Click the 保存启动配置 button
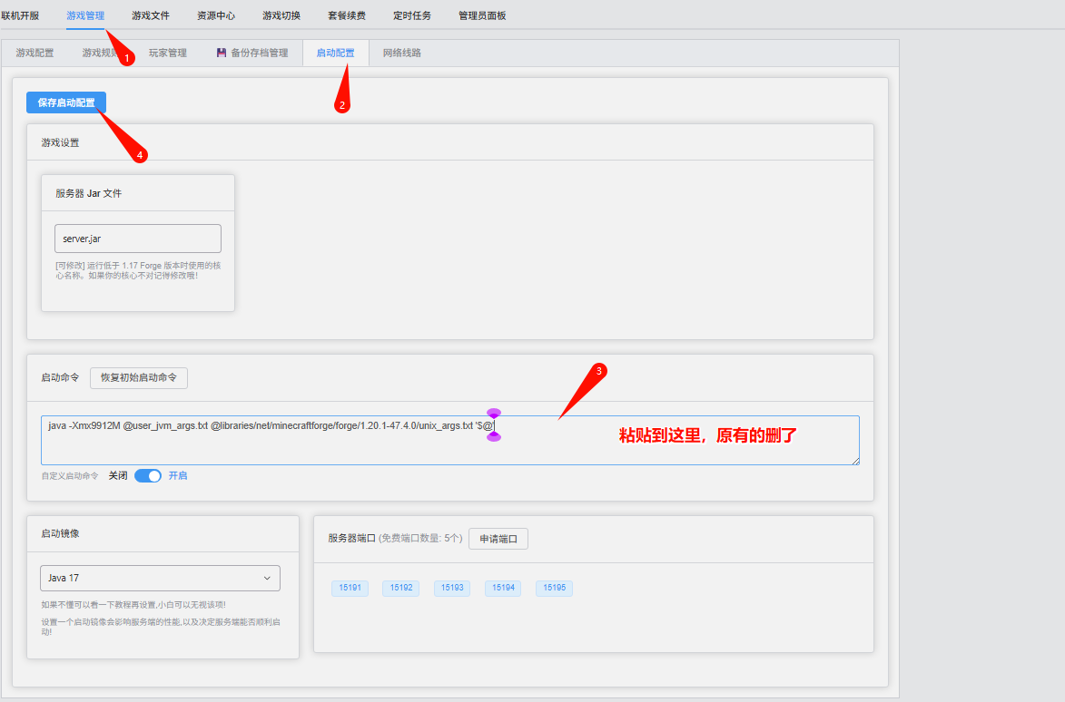The height and width of the screenshot is (702, 1065). click(66, 102)
